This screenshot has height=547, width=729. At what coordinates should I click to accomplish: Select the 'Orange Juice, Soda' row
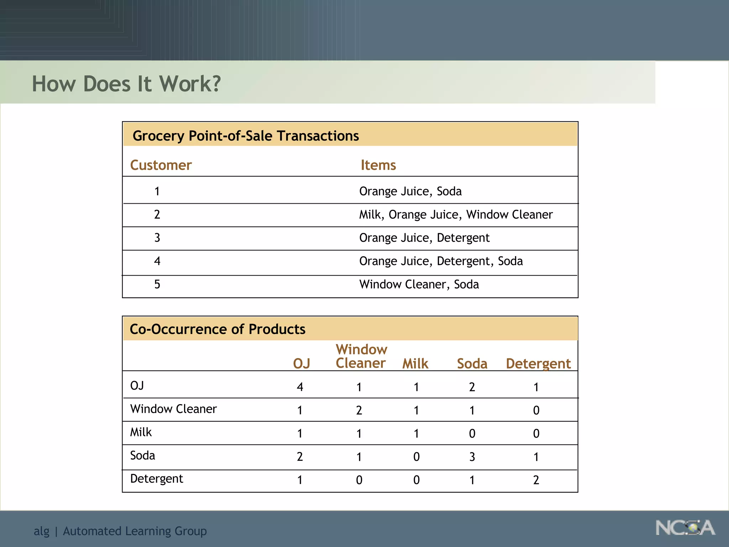410,191
